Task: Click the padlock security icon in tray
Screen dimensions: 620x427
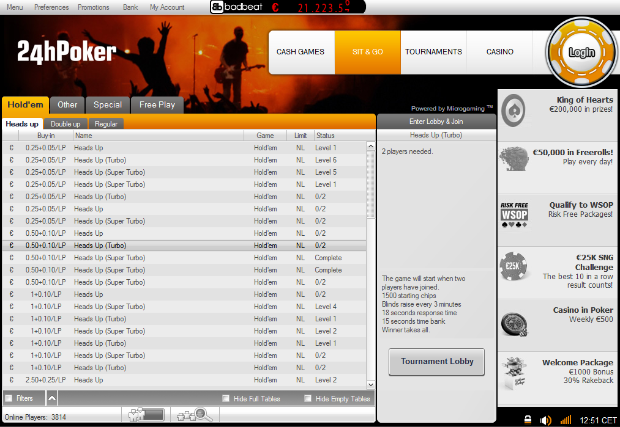Action: [528, 420]
